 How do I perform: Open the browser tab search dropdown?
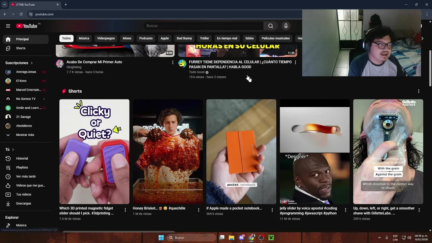[x=4, y=5]
